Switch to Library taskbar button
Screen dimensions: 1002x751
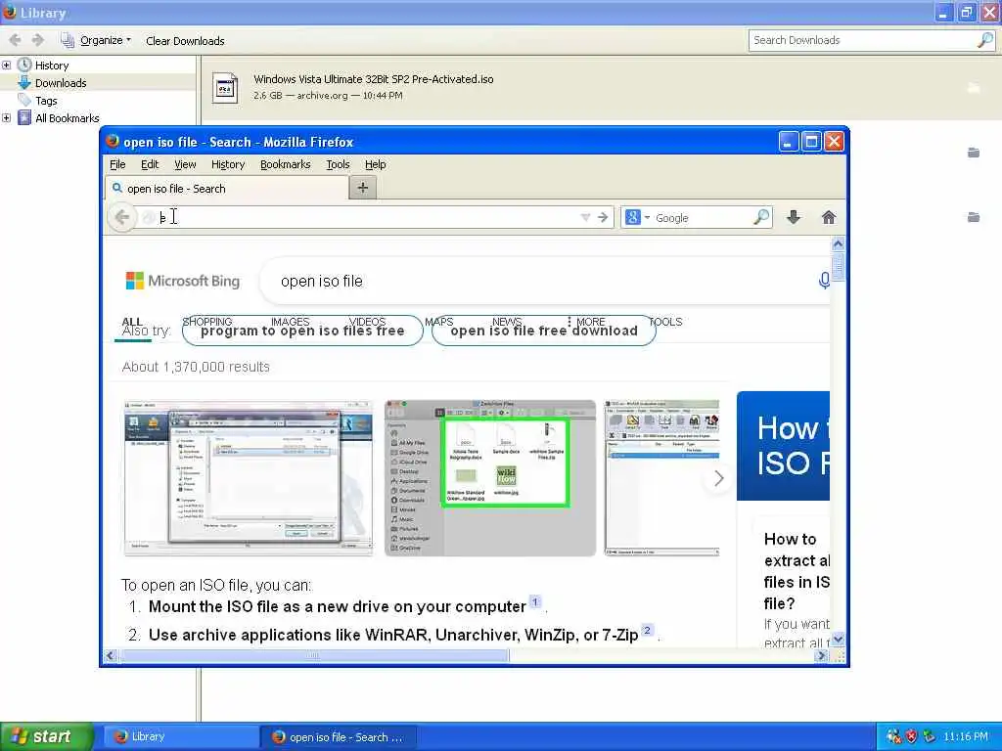pyautogui.click(x=181, y=737)
